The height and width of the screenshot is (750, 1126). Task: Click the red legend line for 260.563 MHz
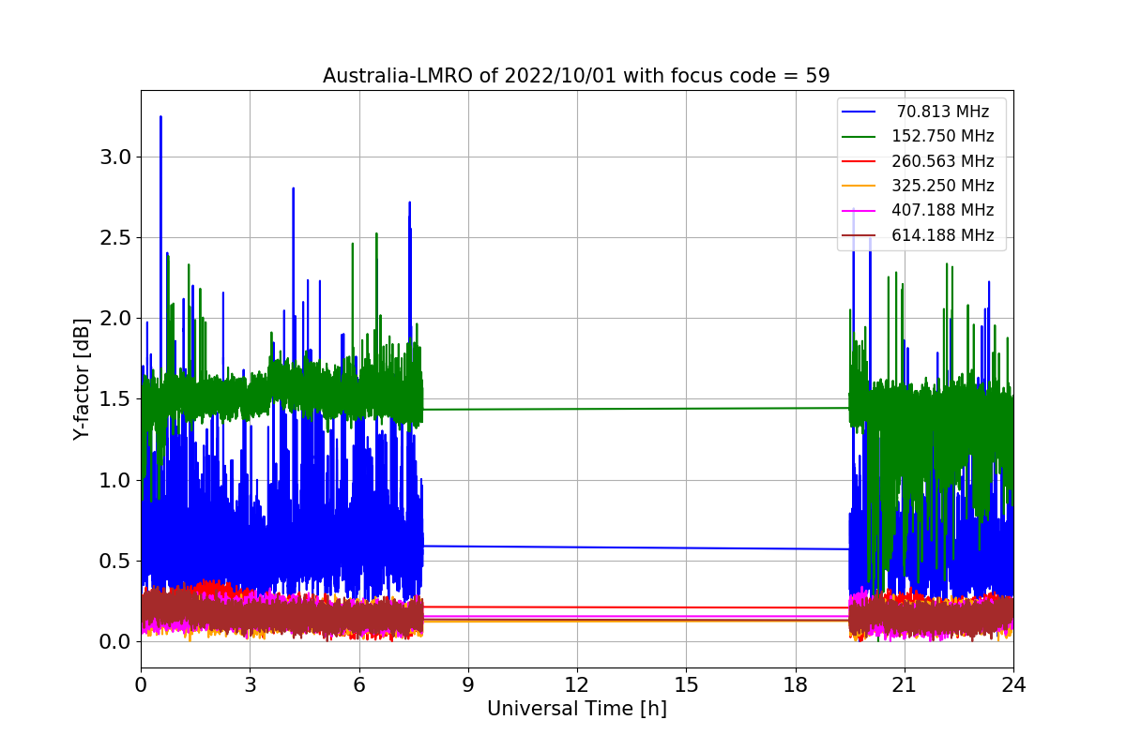pos(860,161)
